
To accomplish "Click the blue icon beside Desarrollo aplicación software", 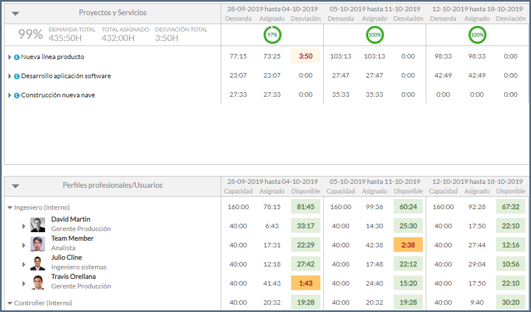I will point(17,76).
